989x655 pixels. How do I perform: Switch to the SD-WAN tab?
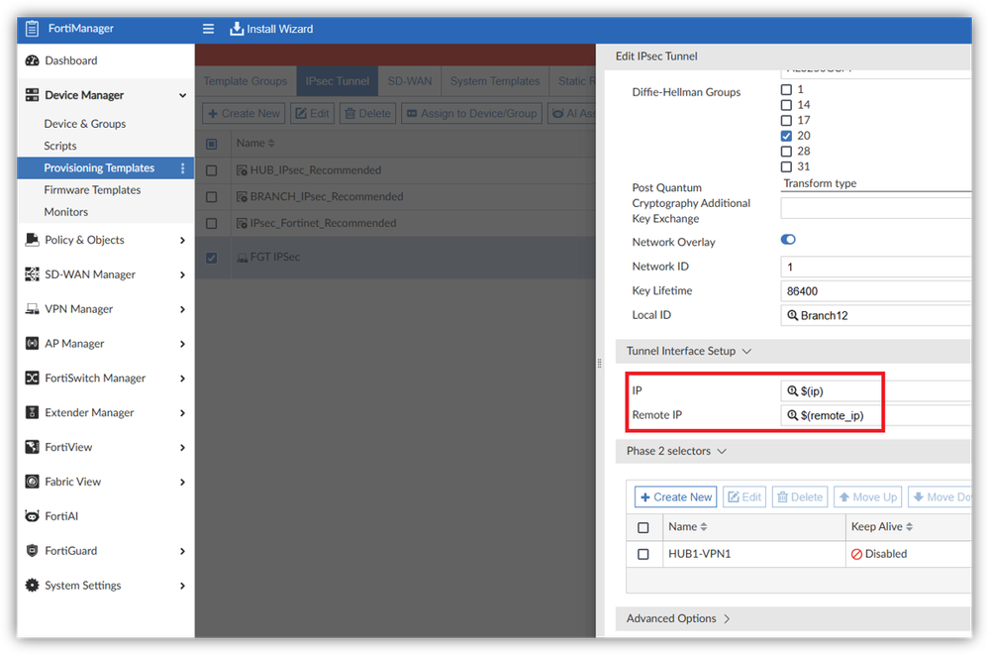click(x=409, y=81)
